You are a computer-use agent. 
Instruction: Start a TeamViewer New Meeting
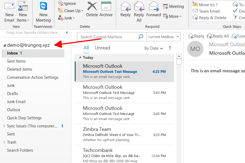[x=43, y=12]
